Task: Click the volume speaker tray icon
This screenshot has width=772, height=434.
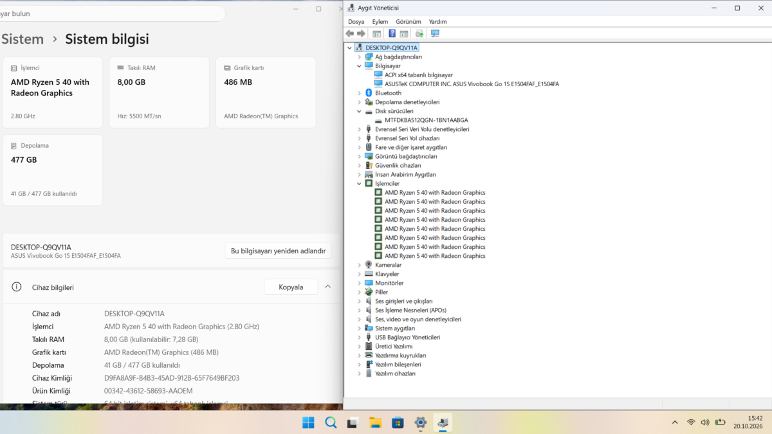Action: coord(705,422)
